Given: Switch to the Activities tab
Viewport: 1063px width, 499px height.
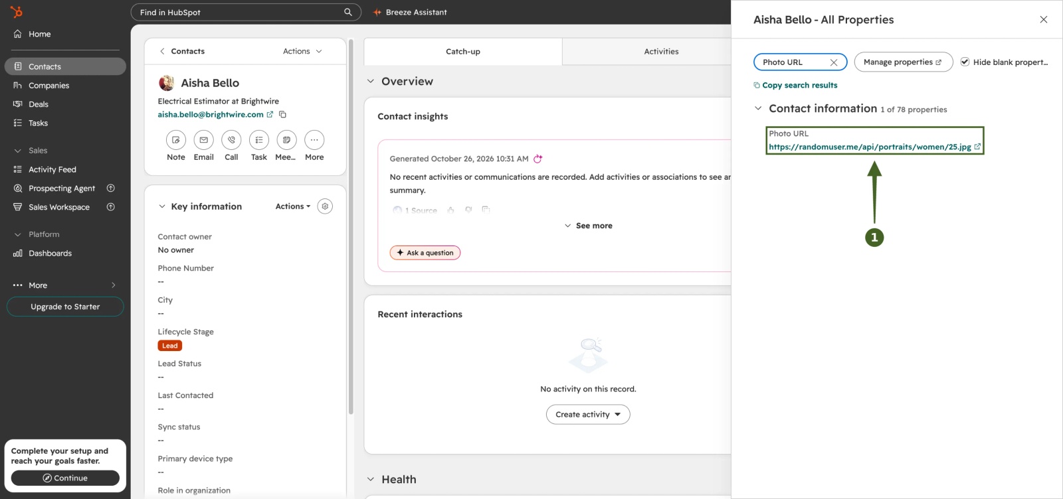Looking at the screenshot, I should click(661, 51).
